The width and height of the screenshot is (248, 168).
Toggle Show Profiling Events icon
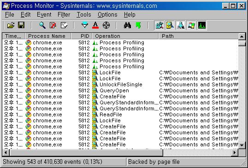point(201,25)
